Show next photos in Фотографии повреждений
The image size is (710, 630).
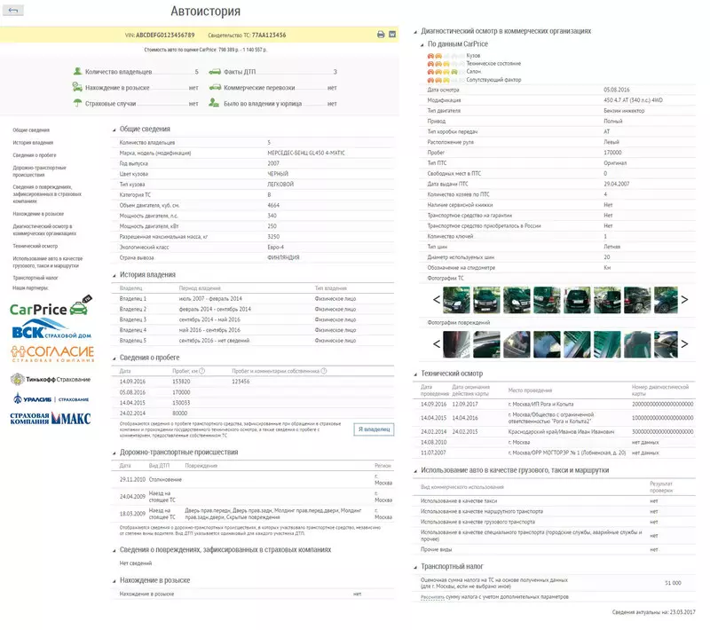[x=684, y=343]
